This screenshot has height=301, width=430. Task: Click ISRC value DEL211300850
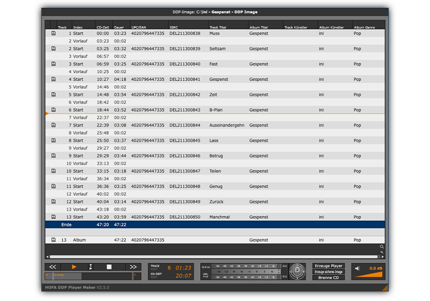click(x=185, y=217)
